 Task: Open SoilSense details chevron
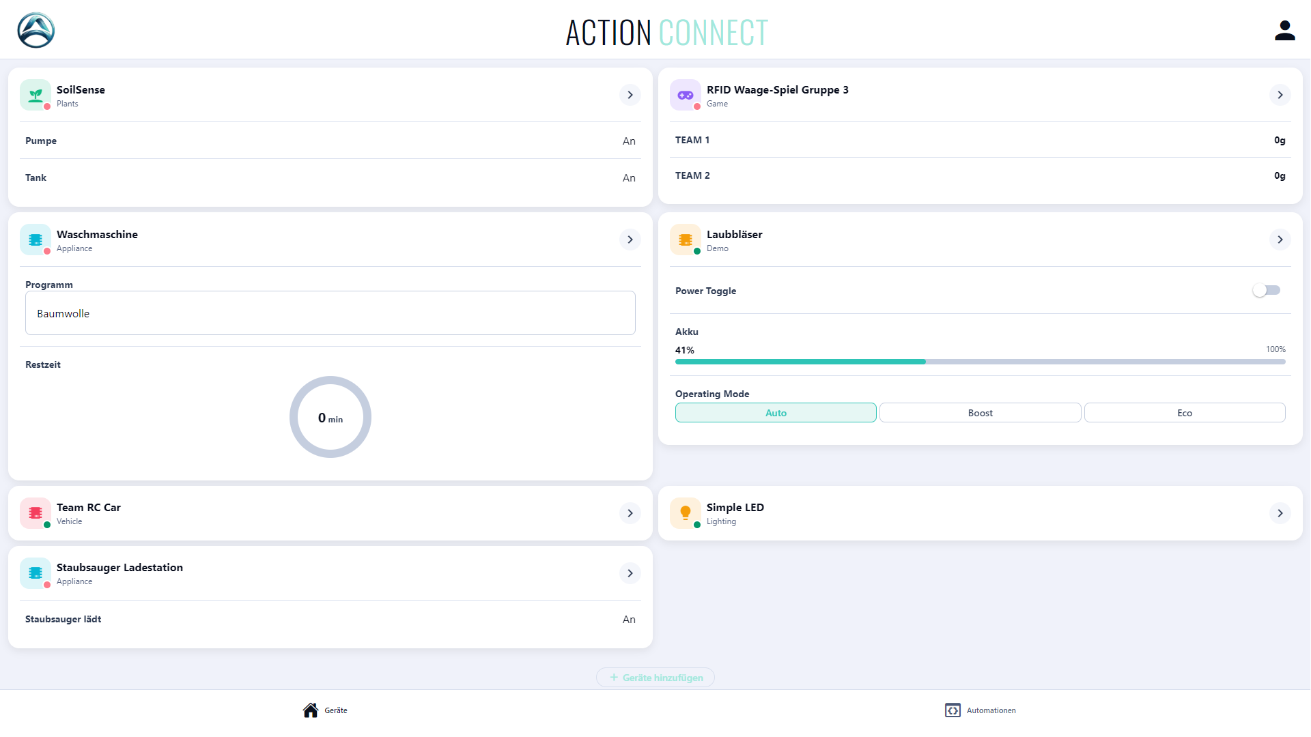coord(630,95)
